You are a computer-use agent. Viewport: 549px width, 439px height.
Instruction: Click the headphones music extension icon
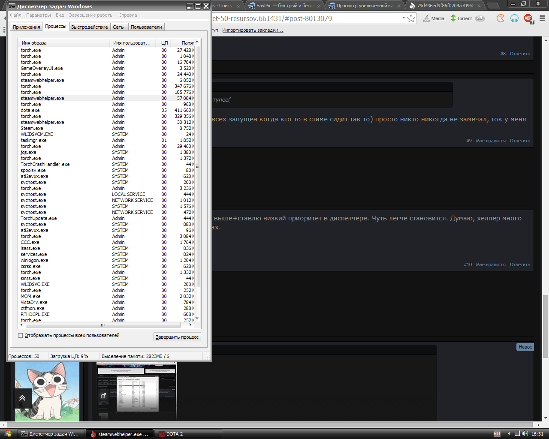coord(514,18)
